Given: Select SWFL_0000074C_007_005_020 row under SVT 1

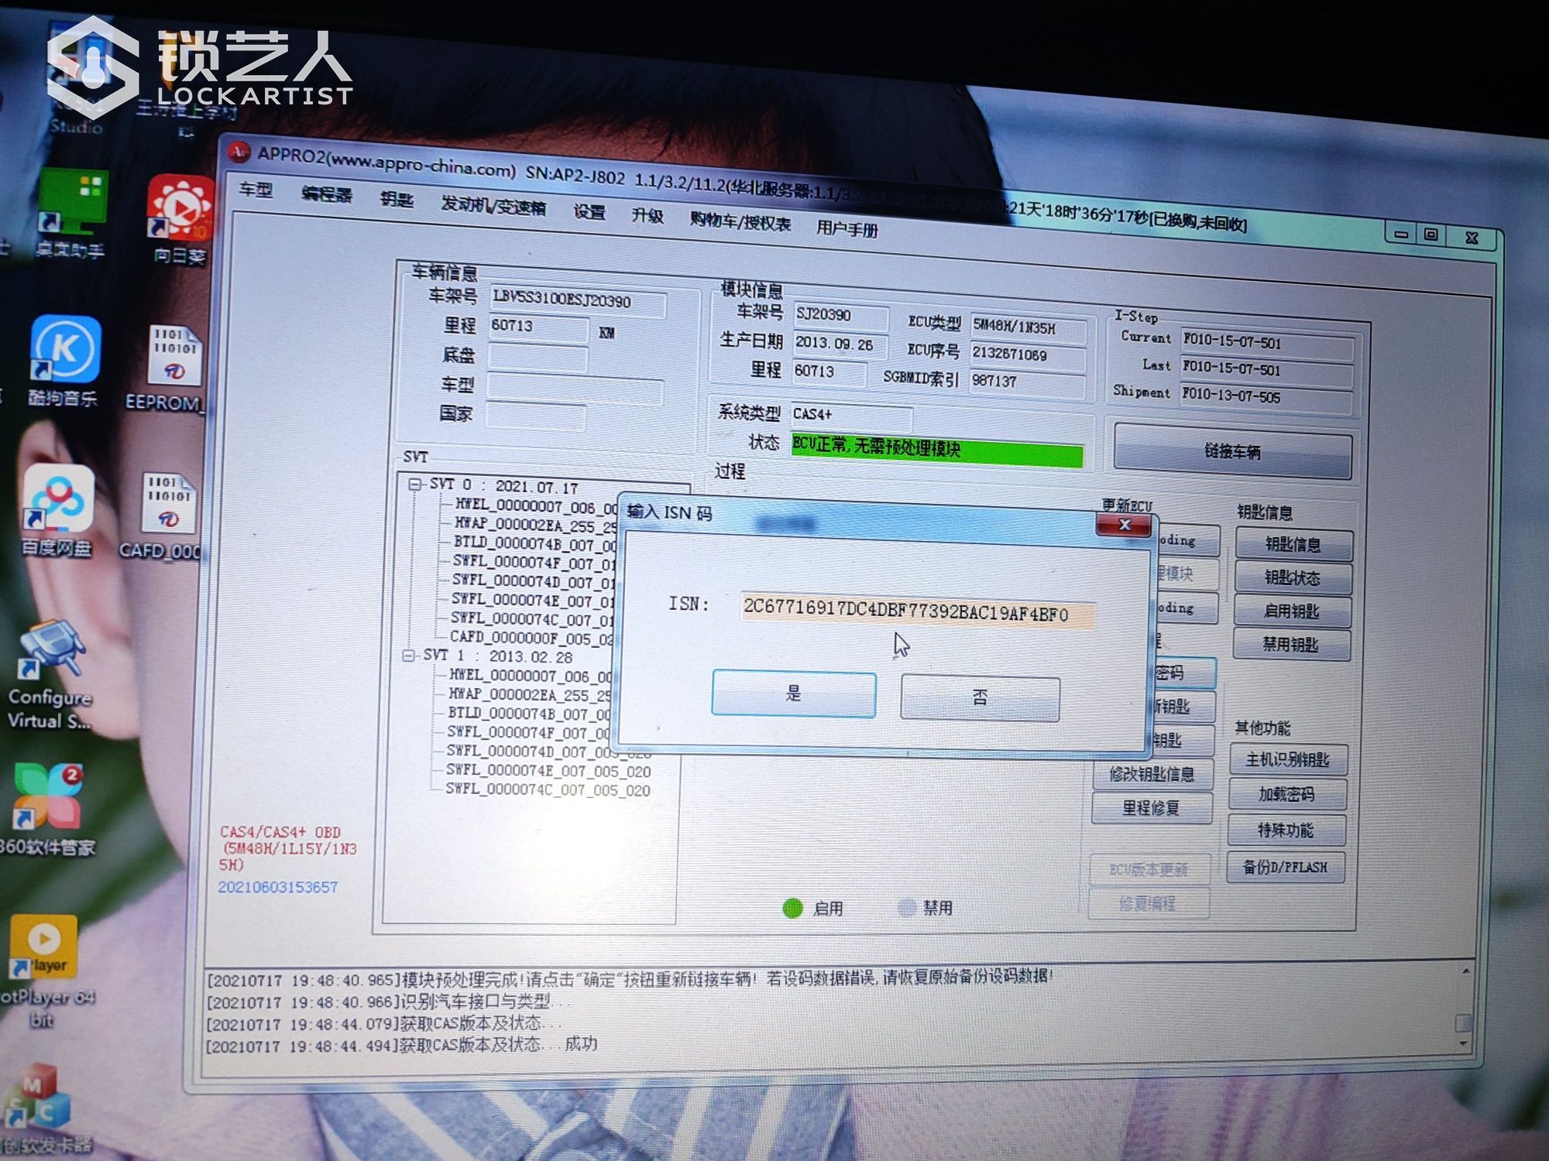Looking at the screenshot, I should 548,789.
